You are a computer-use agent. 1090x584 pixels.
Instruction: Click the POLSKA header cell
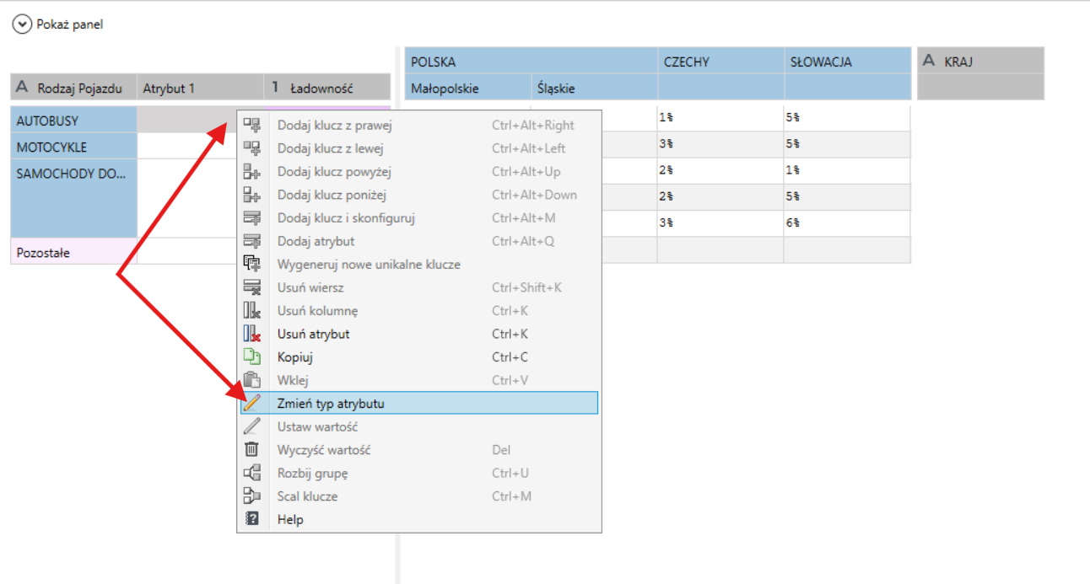click(532, 62)
